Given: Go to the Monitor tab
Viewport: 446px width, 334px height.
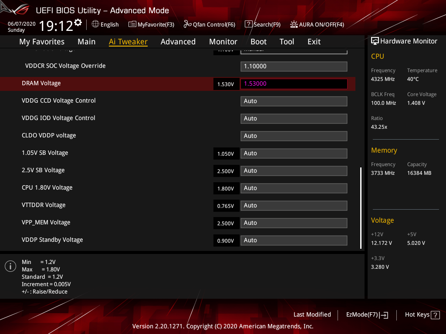Looking at the screenshot, I should click(223, 42).
